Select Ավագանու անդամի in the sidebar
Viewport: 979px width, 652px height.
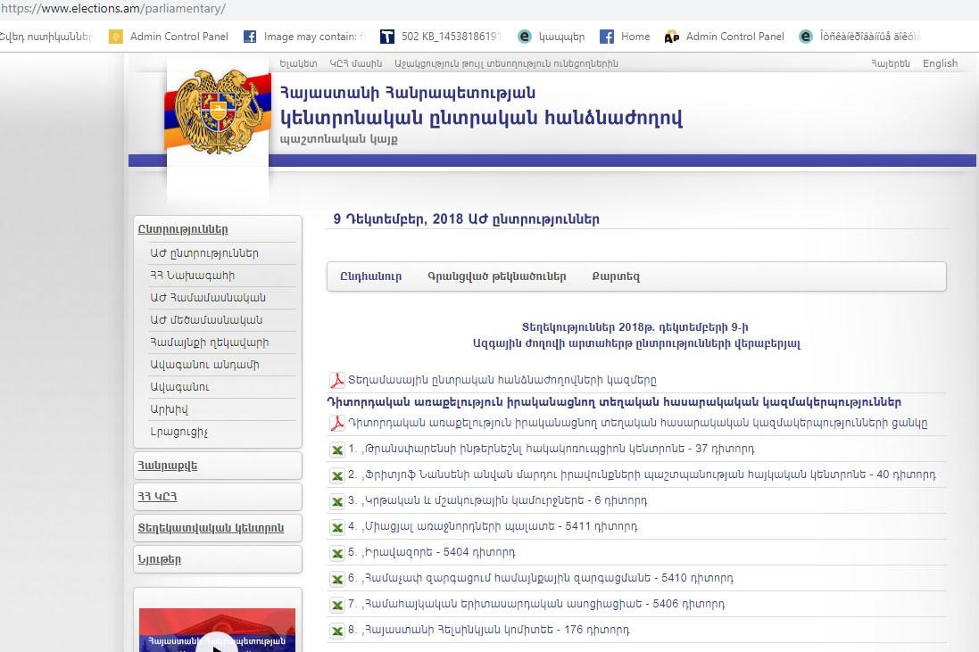(x=204, y=365)
